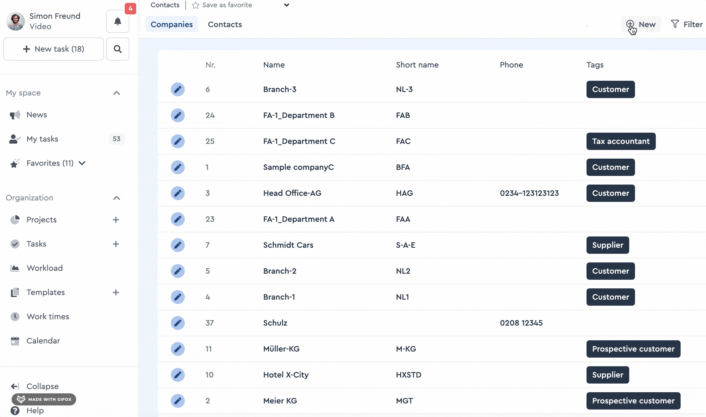This screenshot has width=706, height=417.
Task: Open the Filter funnel option
Action: (x=686, y=24)
